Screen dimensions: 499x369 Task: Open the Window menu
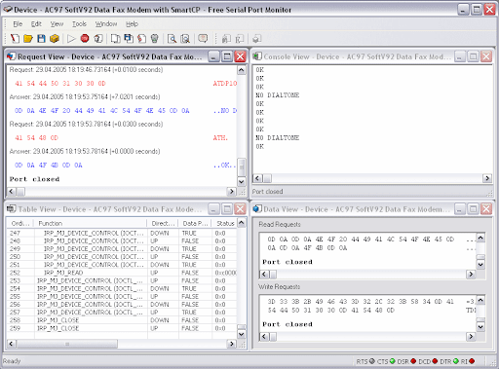tap(106, 24)
